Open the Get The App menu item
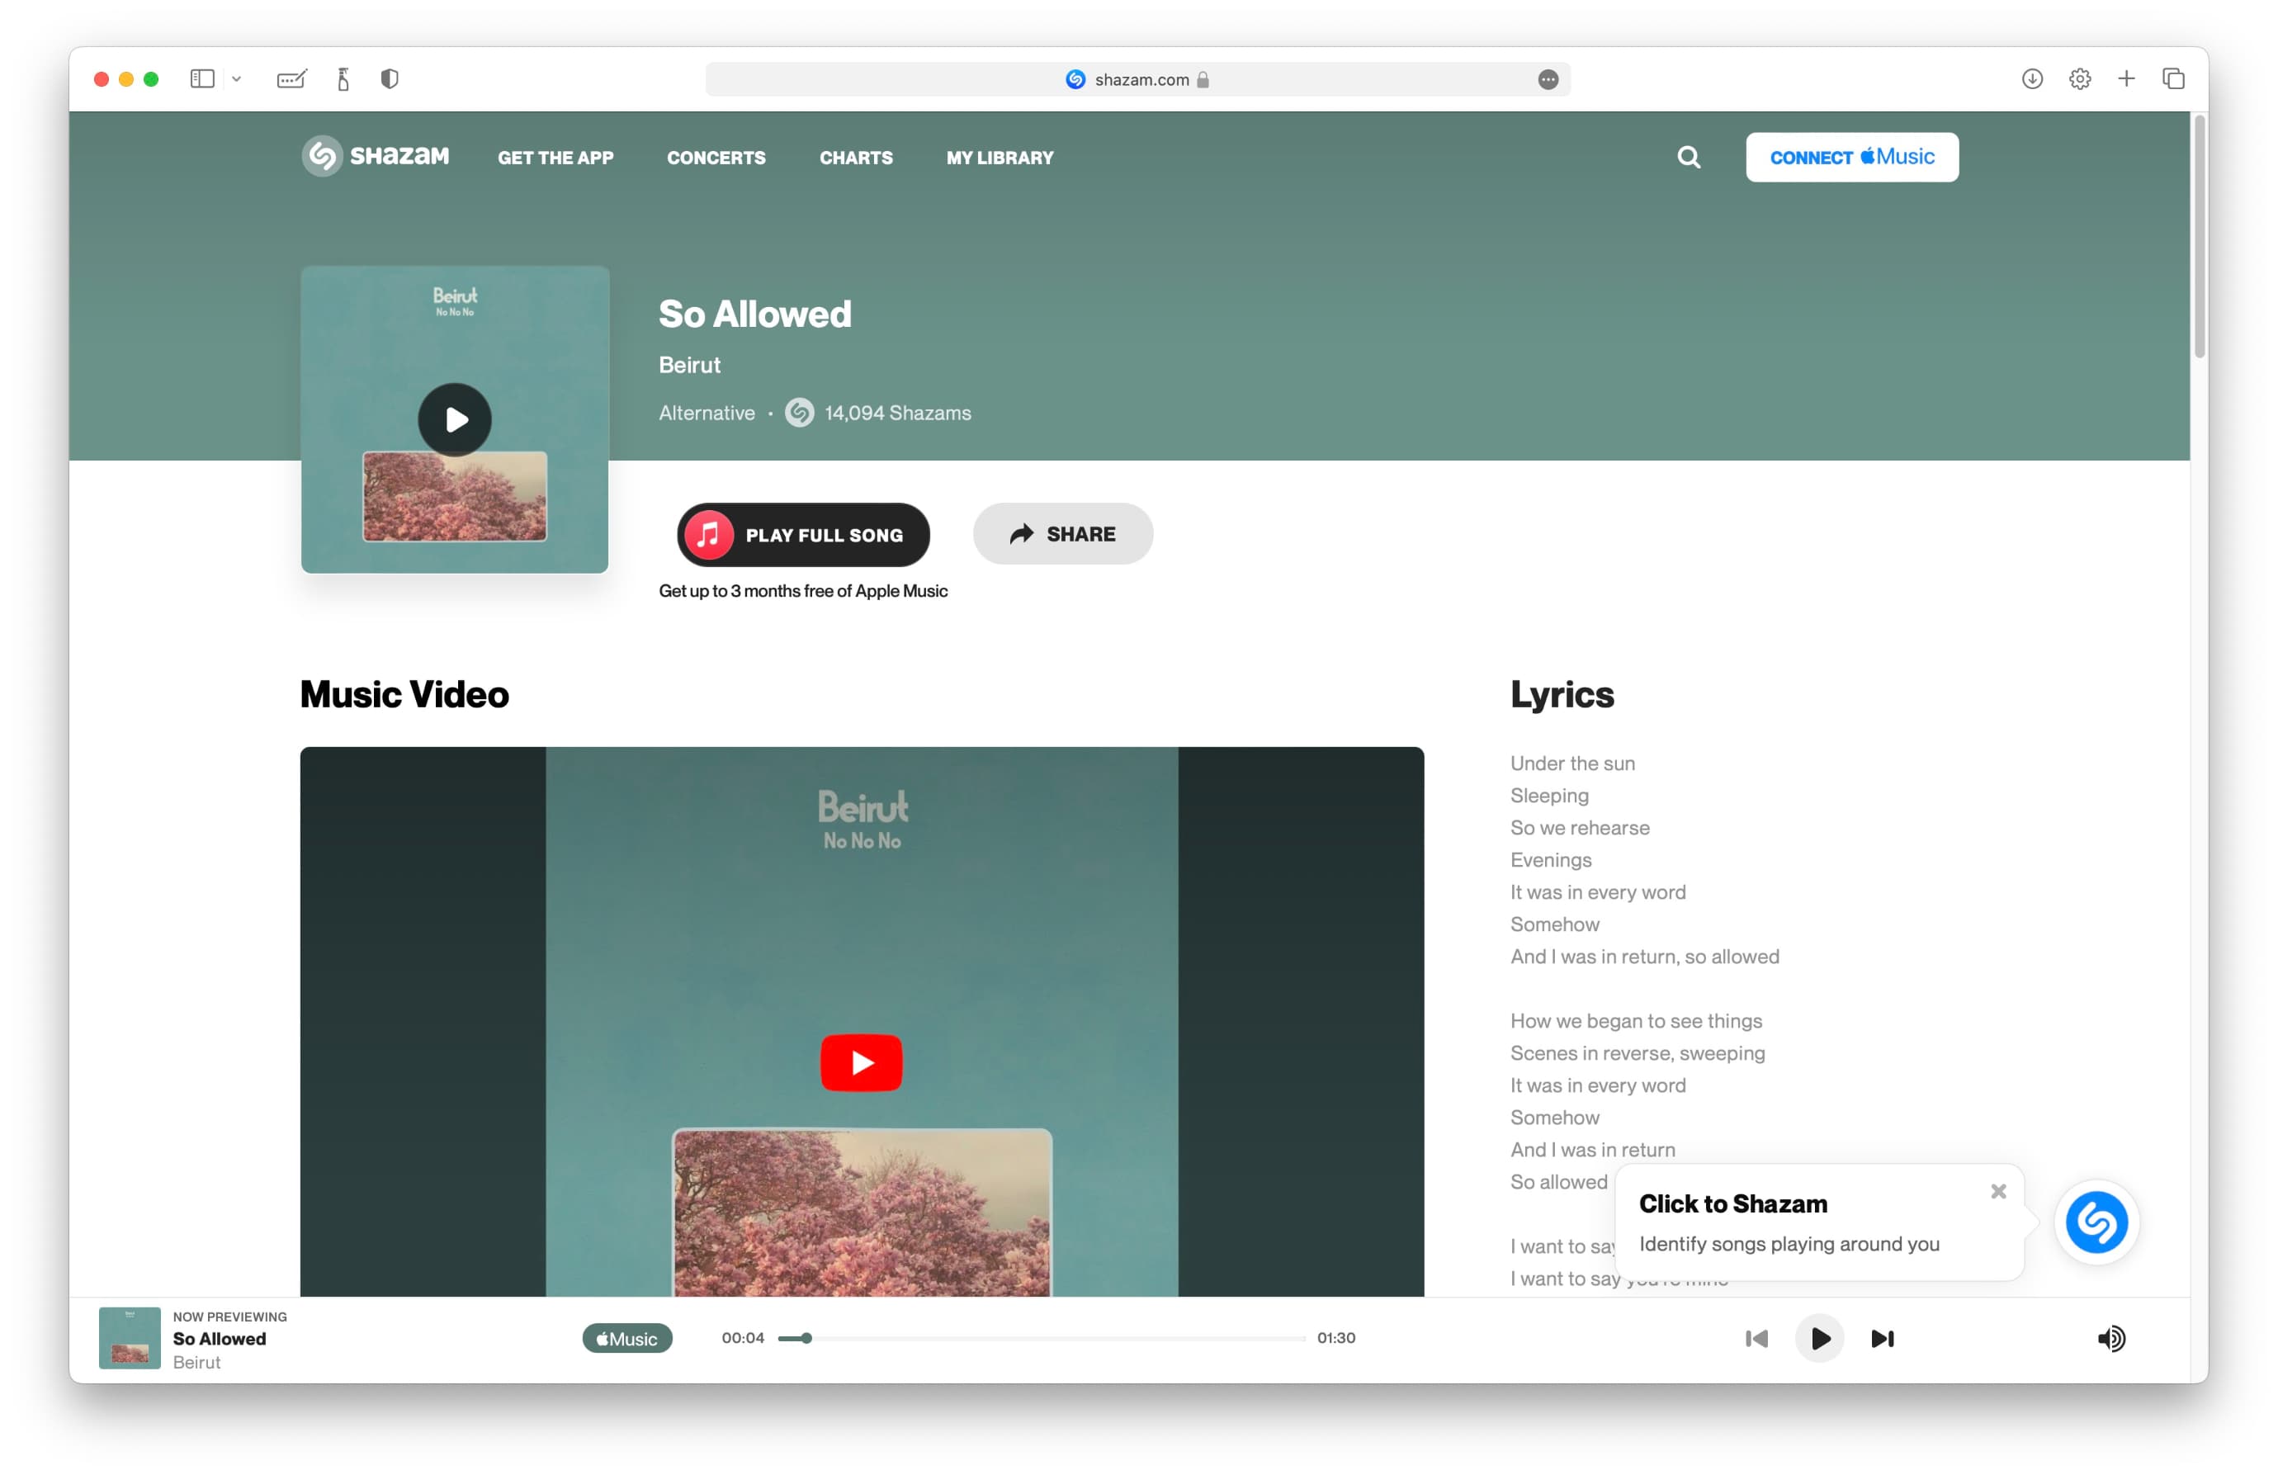The width and height of the screenshot is (2278, 1475). [x=555, y=158]
